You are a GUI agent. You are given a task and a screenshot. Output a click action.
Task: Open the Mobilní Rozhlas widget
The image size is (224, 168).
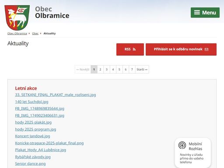pos(193,153)
